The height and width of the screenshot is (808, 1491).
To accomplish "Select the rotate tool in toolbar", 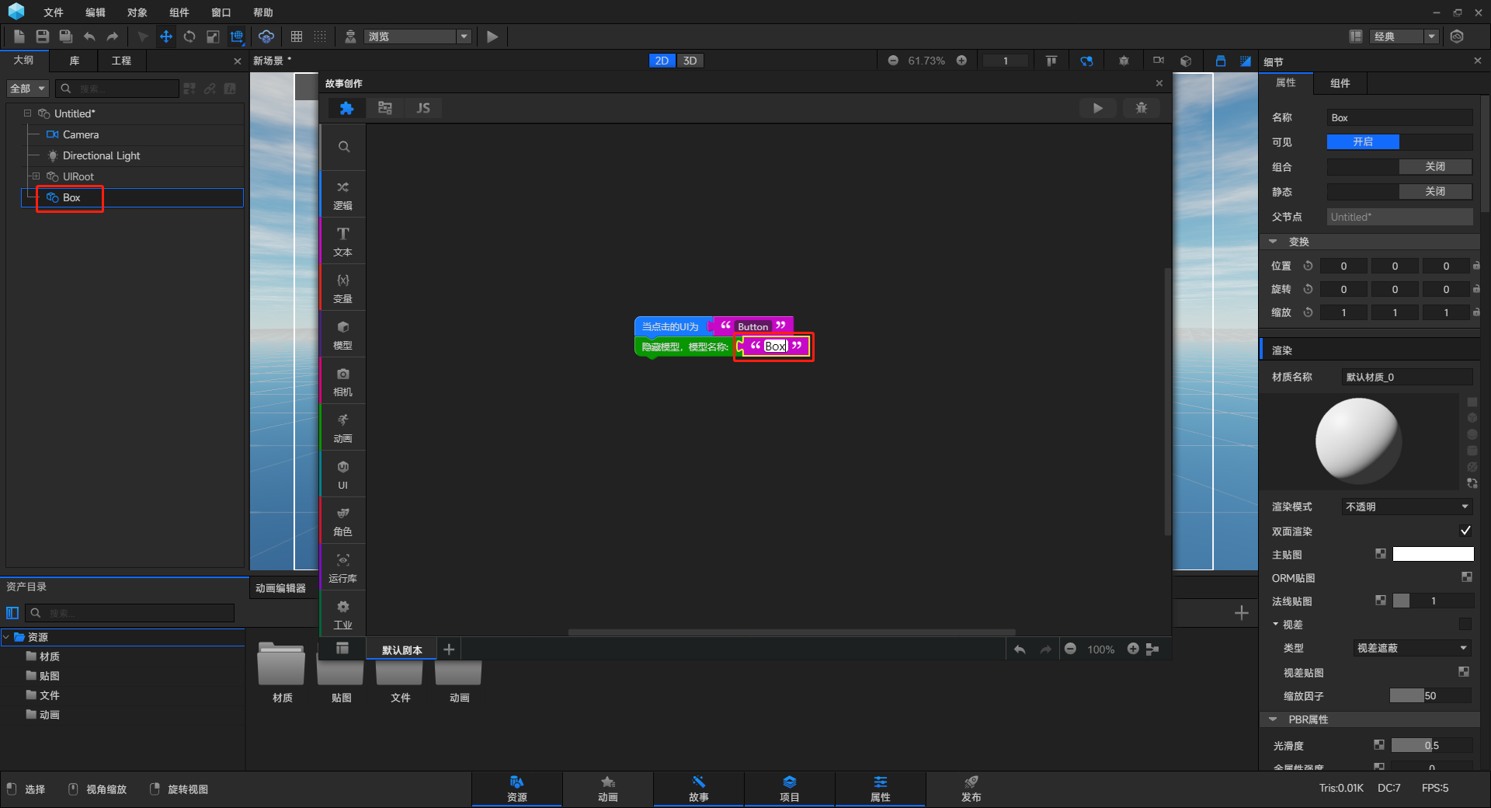I will pyautogui.click(x=189, y=37).
